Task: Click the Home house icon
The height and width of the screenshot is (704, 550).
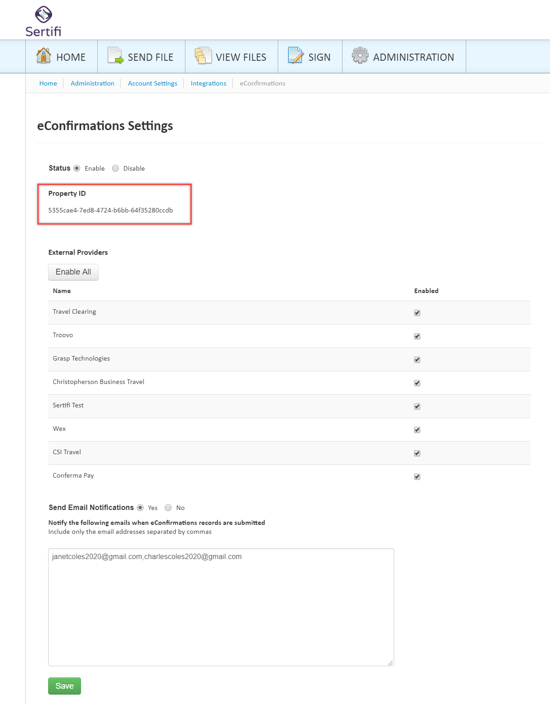Action: [x=44, y=55]
